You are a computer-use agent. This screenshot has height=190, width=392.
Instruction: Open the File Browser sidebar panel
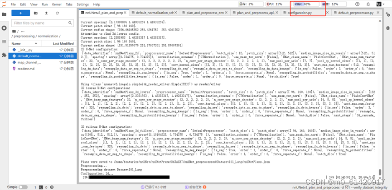pyautogui.click(x=4, y=14)
